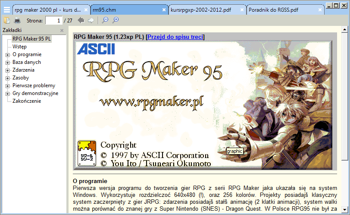350x215 pixels.
Task: Zoom out with magnifier minus icon
Action: (105, 20)
